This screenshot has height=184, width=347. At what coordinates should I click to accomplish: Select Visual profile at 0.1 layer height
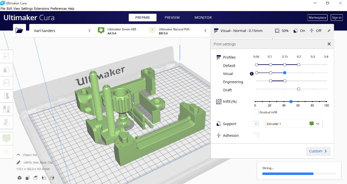(271, 73)
